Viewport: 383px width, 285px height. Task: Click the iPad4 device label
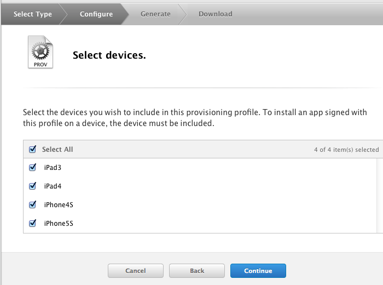pyautogui.click(x=53, y=186)
